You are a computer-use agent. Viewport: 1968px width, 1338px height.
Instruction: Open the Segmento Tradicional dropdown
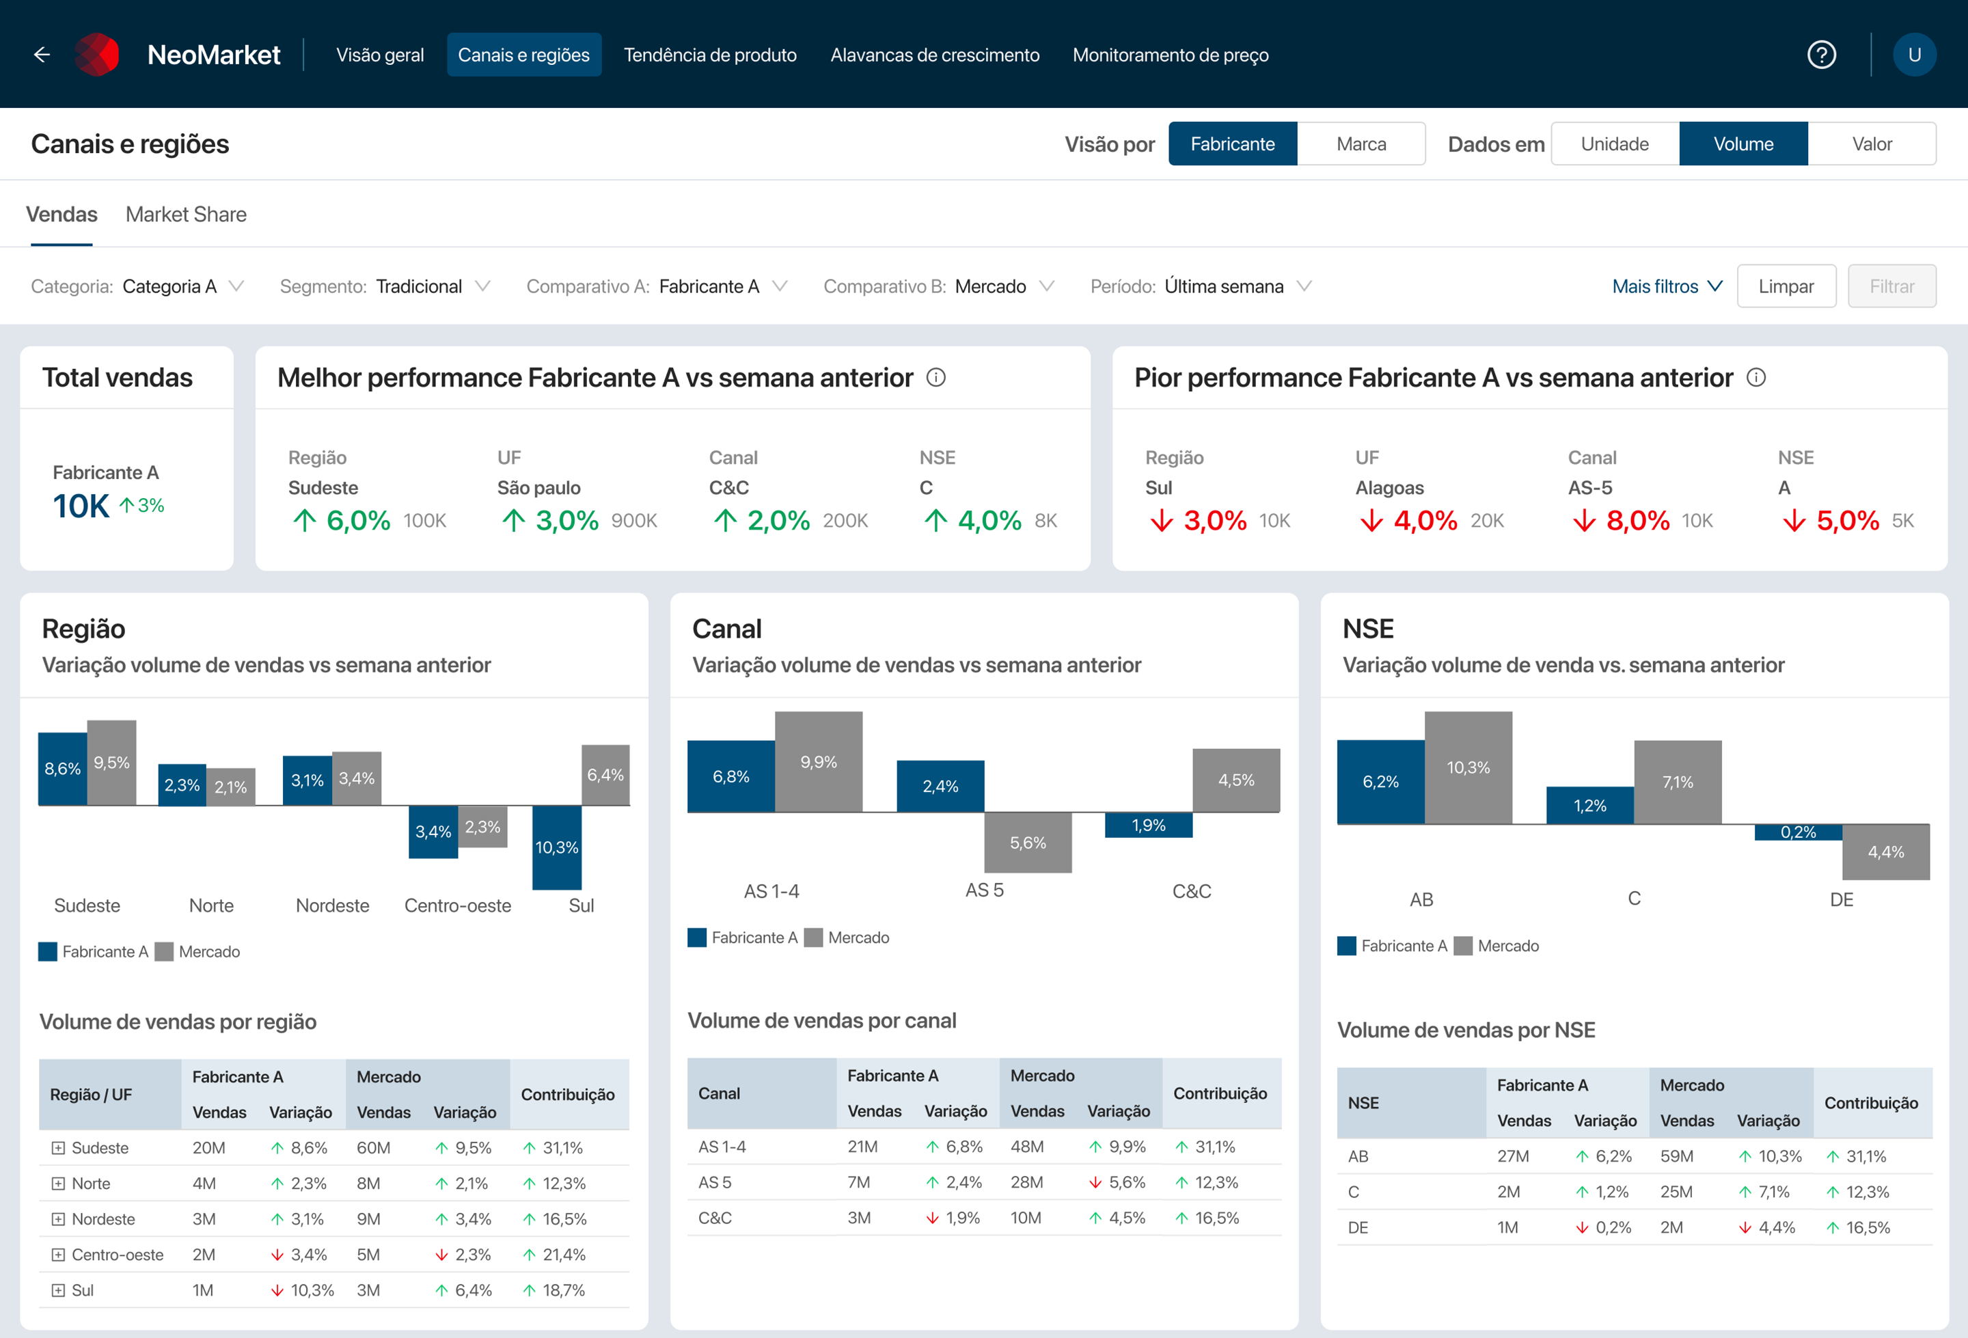[x=385, y=286]
